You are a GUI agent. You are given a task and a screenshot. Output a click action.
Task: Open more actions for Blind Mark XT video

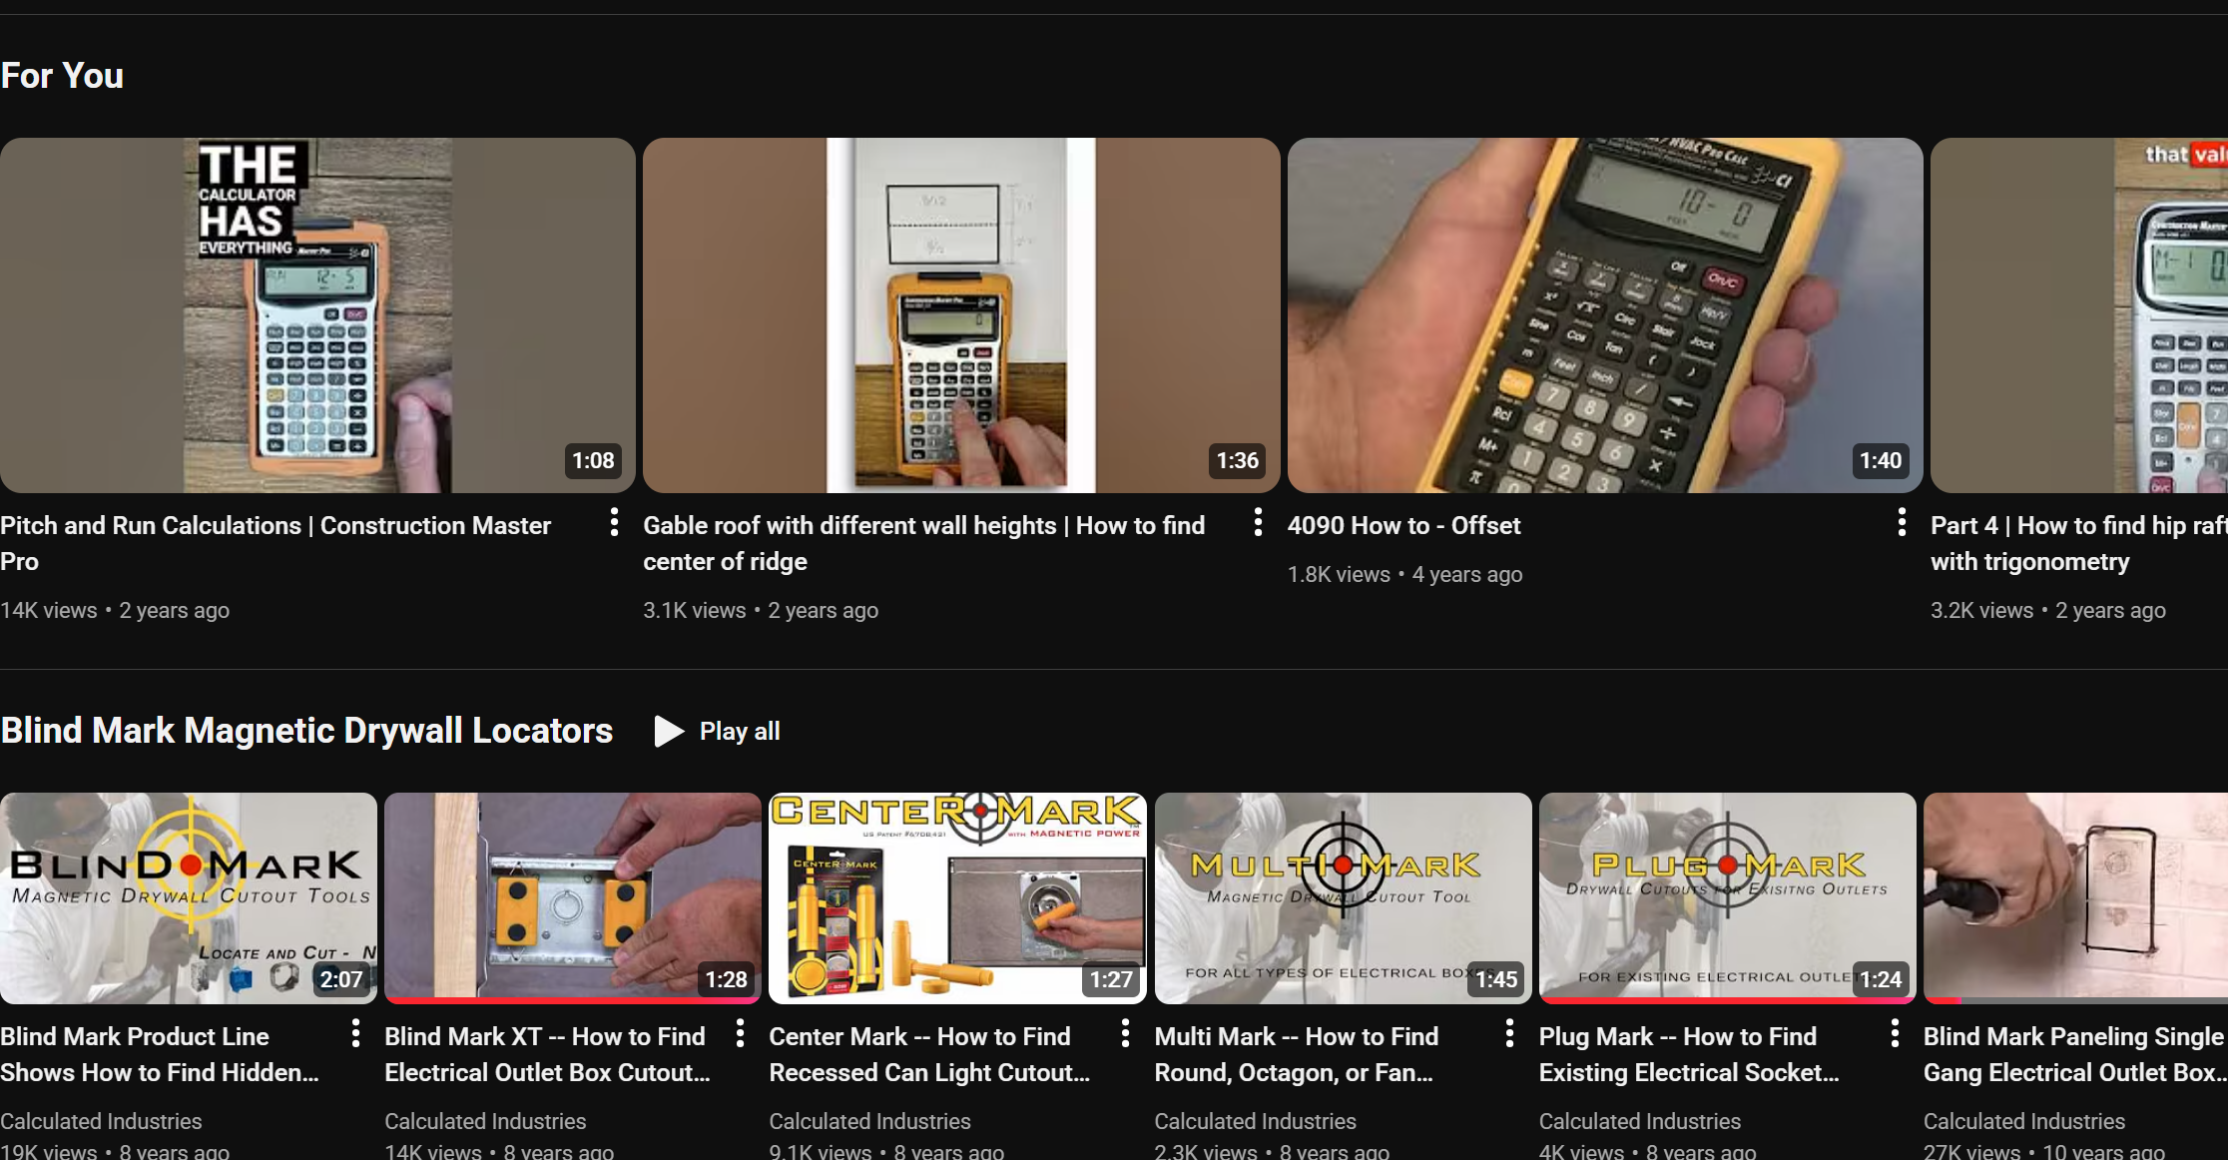click(x=740, y=1033)
